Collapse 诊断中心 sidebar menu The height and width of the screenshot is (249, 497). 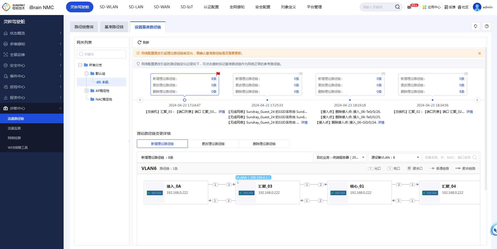click(x=32, y=108)
